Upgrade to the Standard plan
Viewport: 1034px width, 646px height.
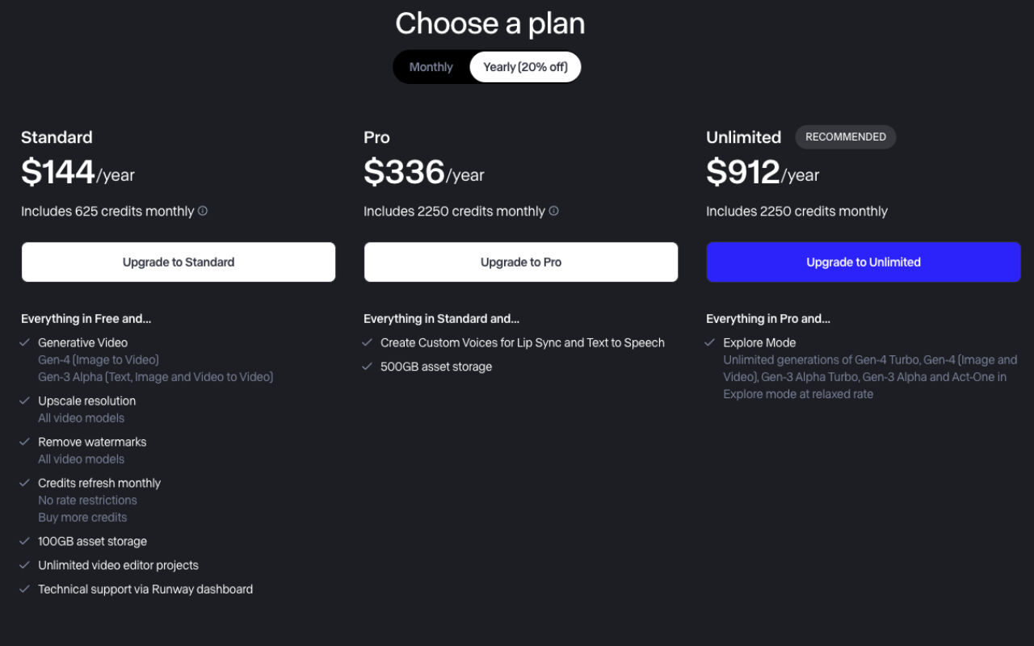click(x=179, y=262)
